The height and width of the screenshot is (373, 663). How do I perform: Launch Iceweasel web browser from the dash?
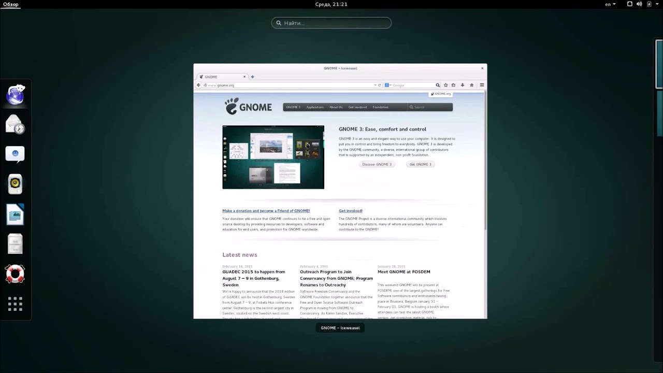16,94
